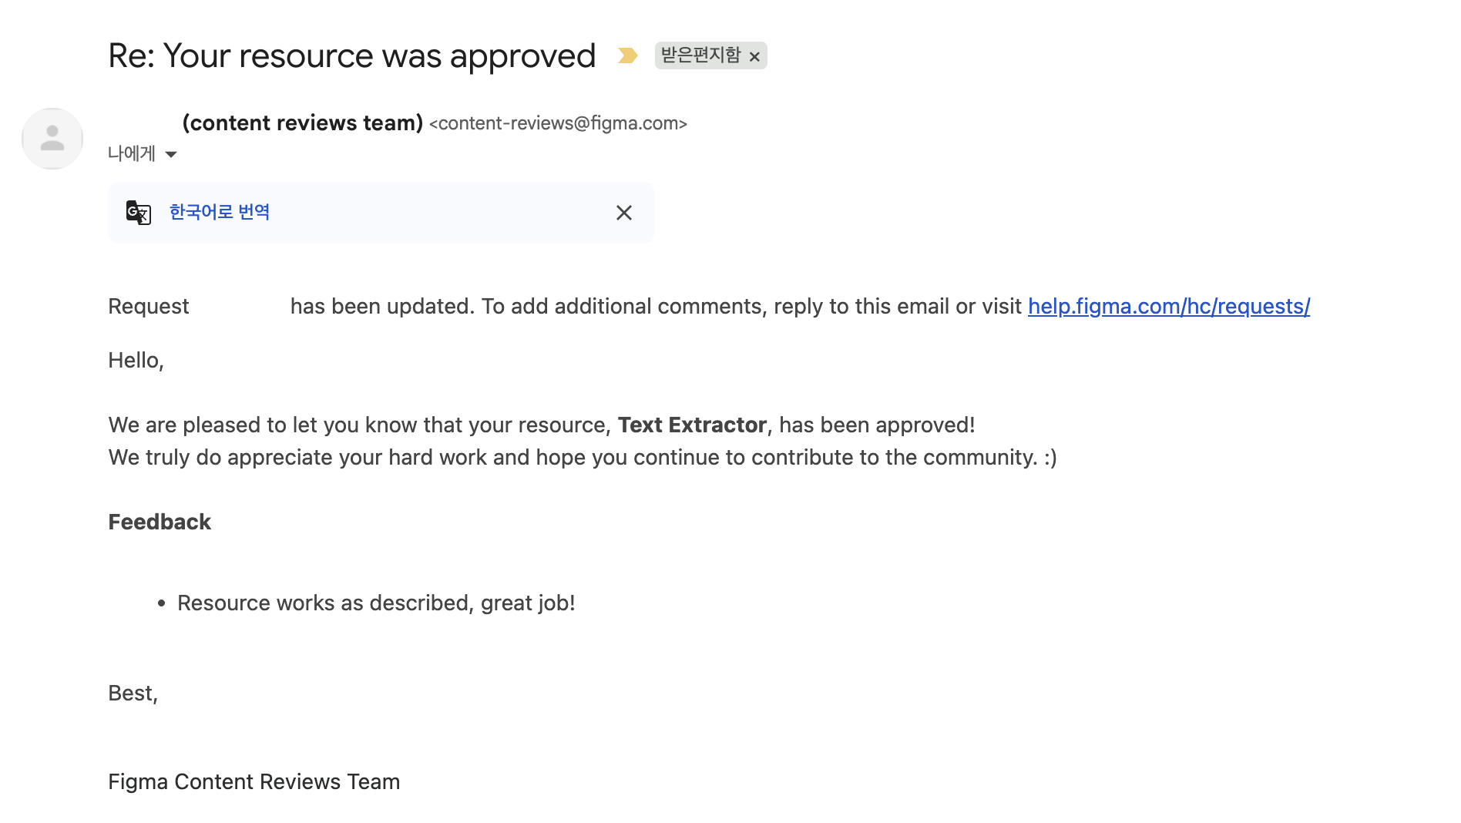Click the Feedback heading in the email
Screen dimensions: 1461x823
coord(160,522)
